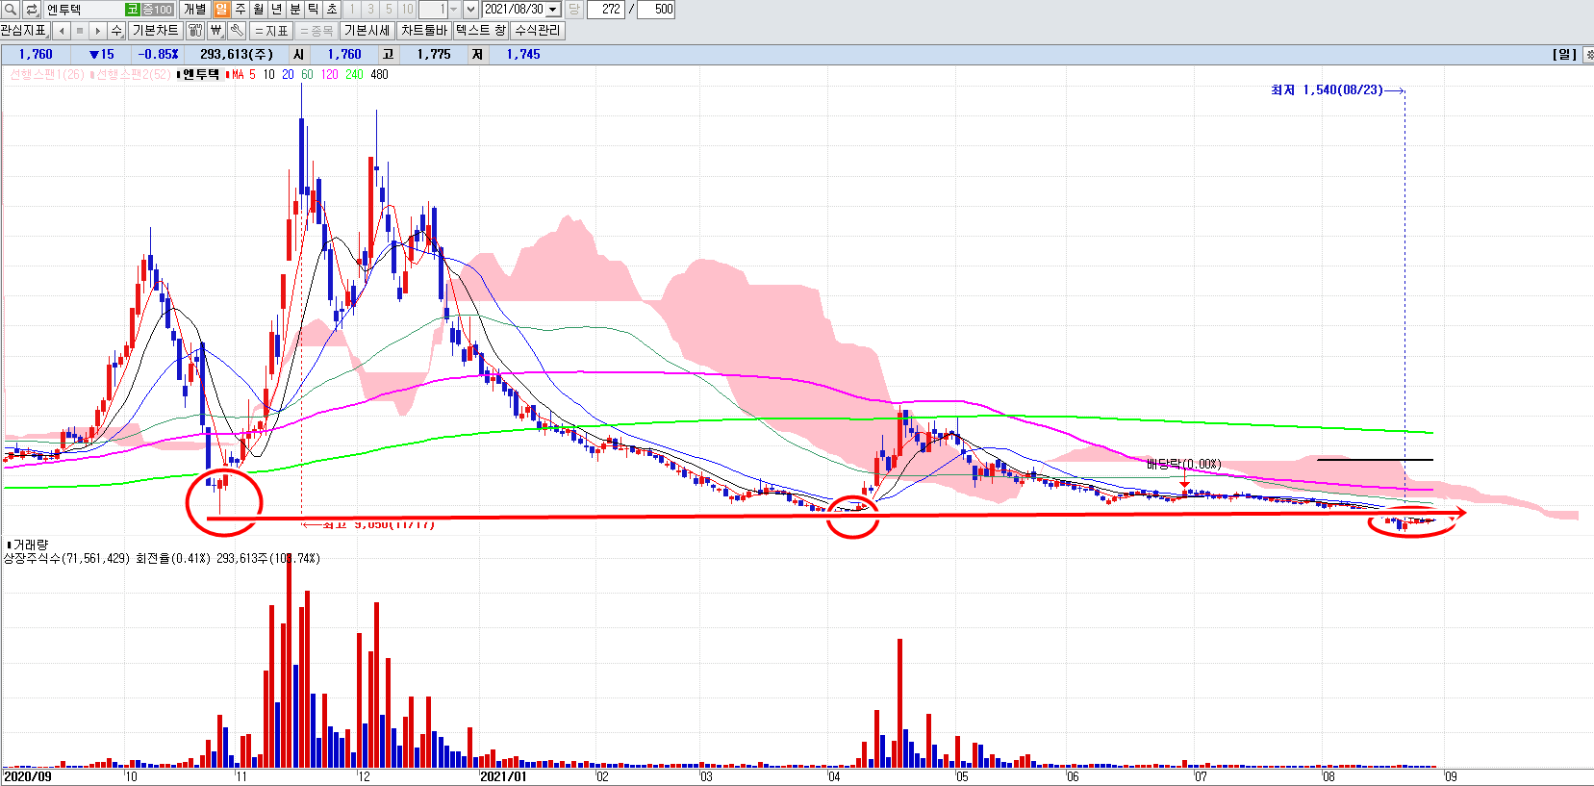Viewport: 1594px width, 786px height.
Task: Open the 기본시세 basic quotes panel
Action: pyautogui.click(x=367, y=31)
